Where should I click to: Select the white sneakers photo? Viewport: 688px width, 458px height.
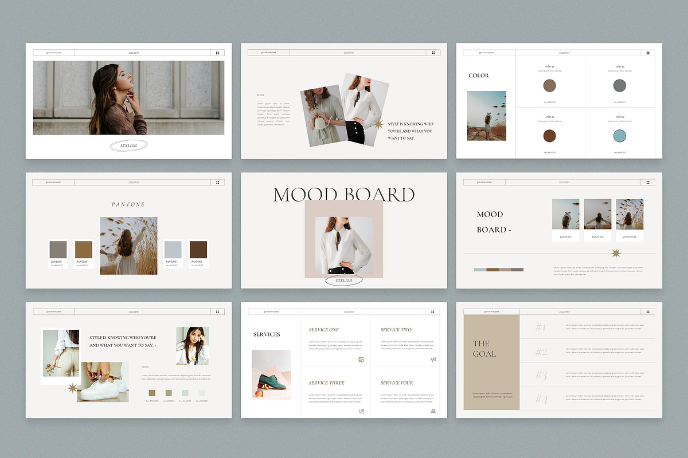[x=105, y=382]
